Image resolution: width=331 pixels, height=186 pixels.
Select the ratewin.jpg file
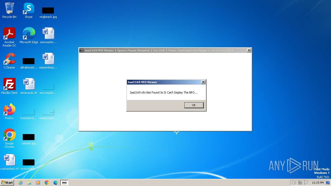tap(29, 139)
